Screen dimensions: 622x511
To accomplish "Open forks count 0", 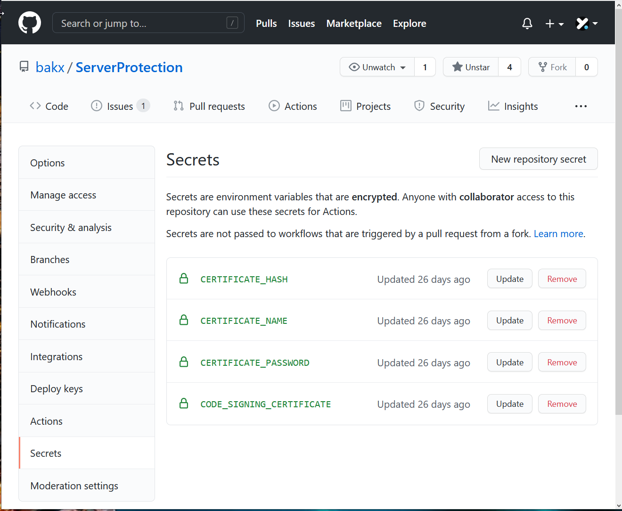I will pos(587,67).
